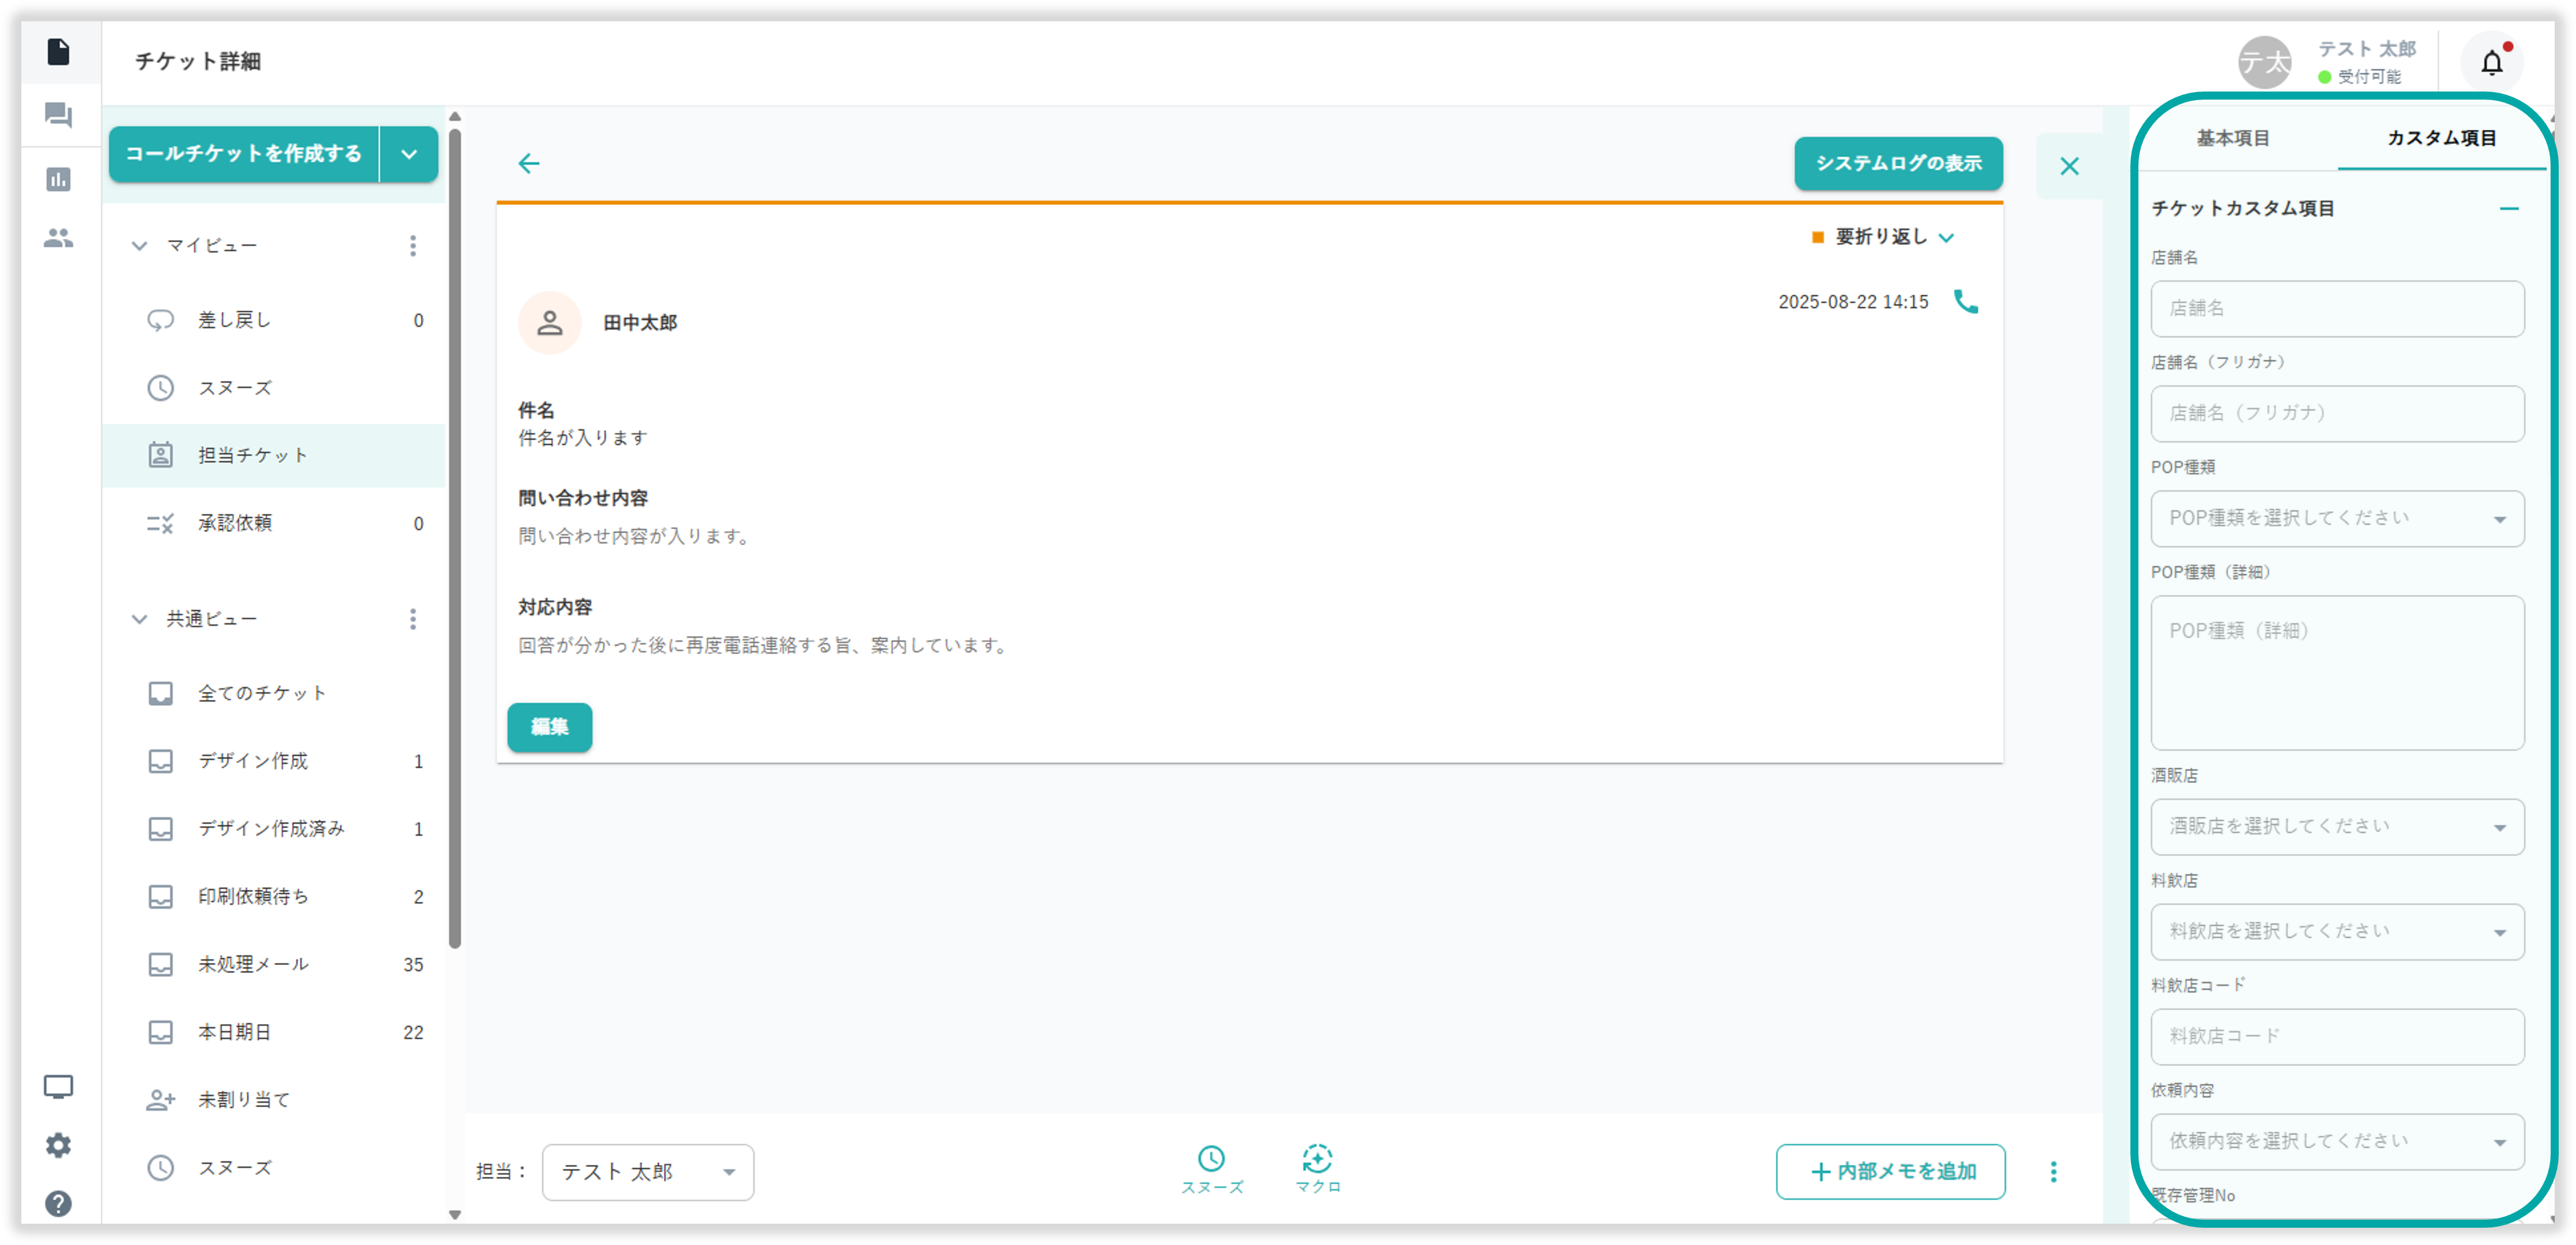Collapse チケットカスタム項目 section with minus
2576x1245 pixels.
point(2508,209)
